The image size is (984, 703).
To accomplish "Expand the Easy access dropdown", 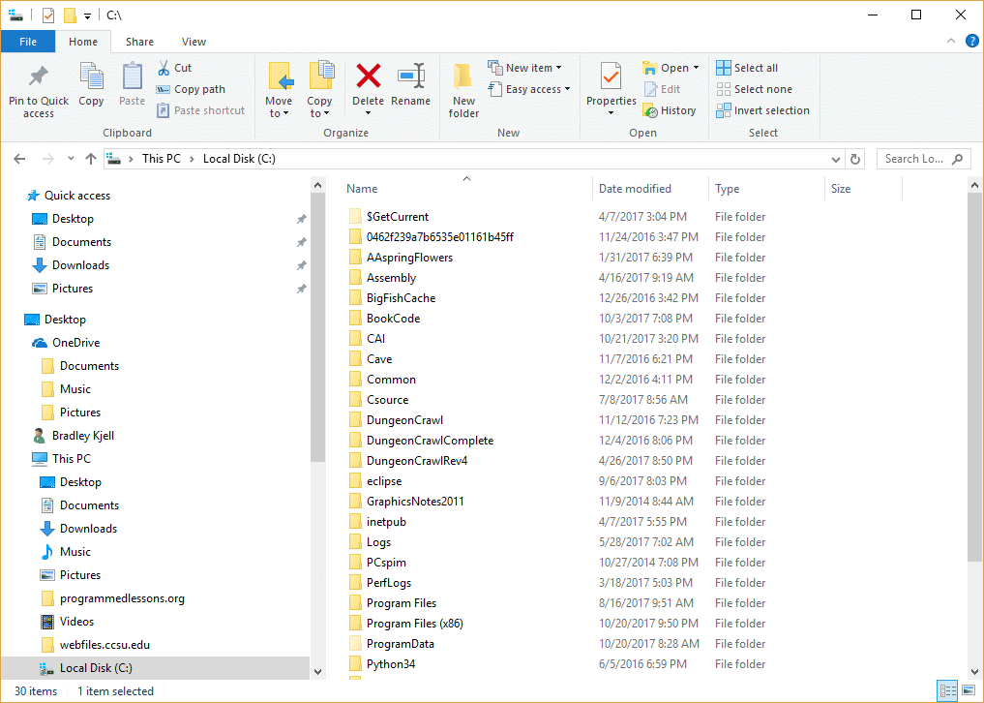I will coord(531,89).
